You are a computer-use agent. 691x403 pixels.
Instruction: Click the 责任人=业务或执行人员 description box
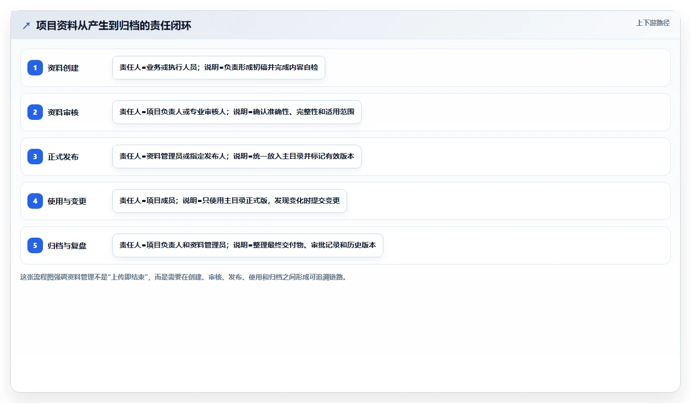click(219, 68)
